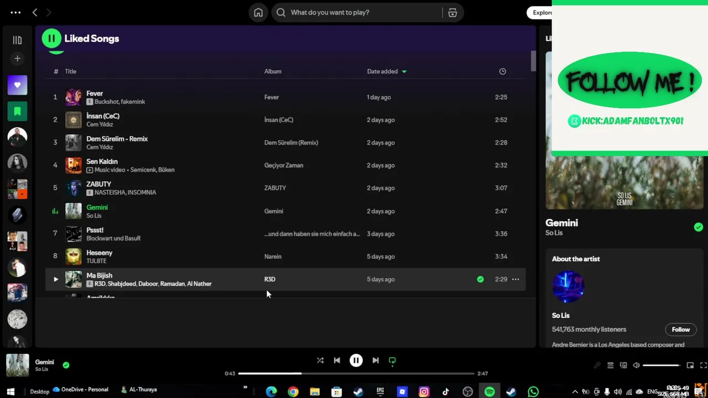
Task: Open the Browse icon in the search bar
Action: (x=452, y=12)
